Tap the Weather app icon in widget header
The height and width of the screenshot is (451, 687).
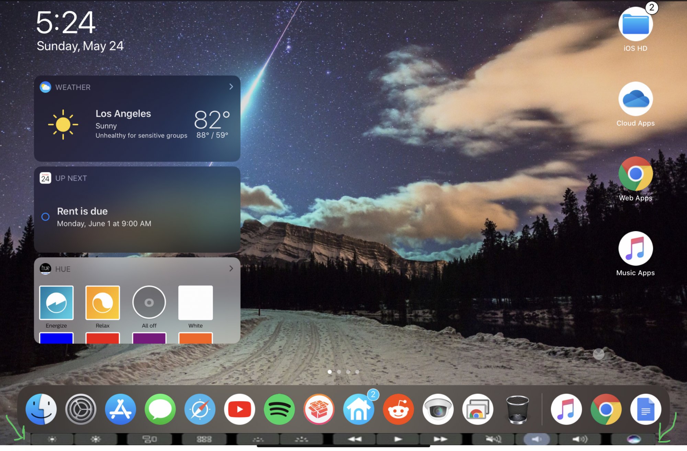(x=45, y=87)
